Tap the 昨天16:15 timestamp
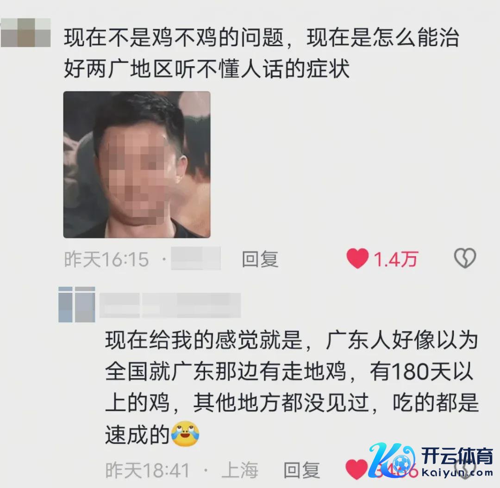500x488 pixels. pyautogui.click(x=106, y=259)
